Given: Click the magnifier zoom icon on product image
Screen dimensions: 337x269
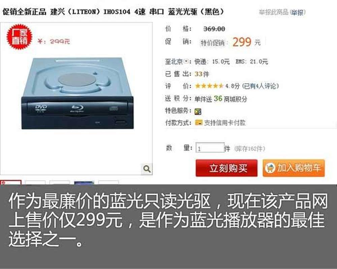Looking at the screenshot, I should pyautogui.click(x=147, y=169).
